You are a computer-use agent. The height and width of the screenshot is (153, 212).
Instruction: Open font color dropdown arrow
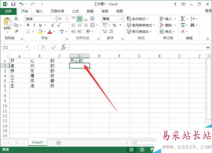pyautogui.click(x=54, y=32)
